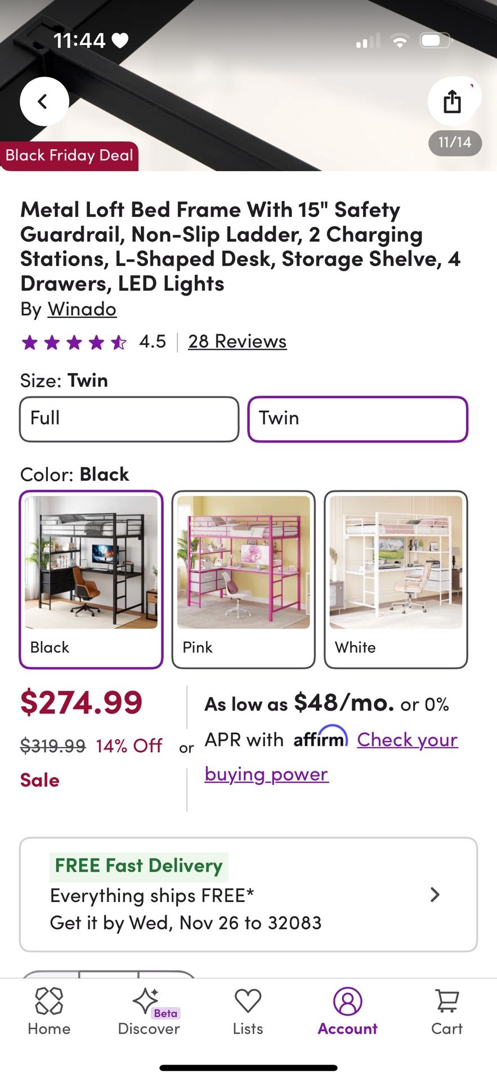Pick the Black color option
This screenshot has width=497, height=1081.
91,579
